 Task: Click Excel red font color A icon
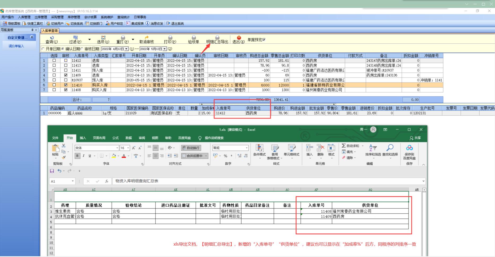pyautogui.click(x=124, y=156)
